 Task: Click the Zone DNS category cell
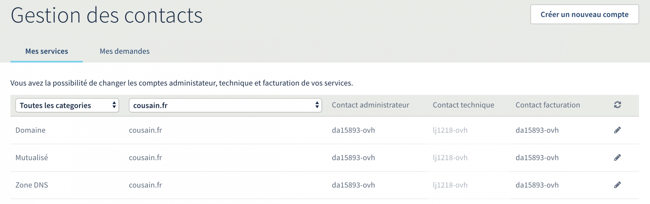tap(32, 185)
